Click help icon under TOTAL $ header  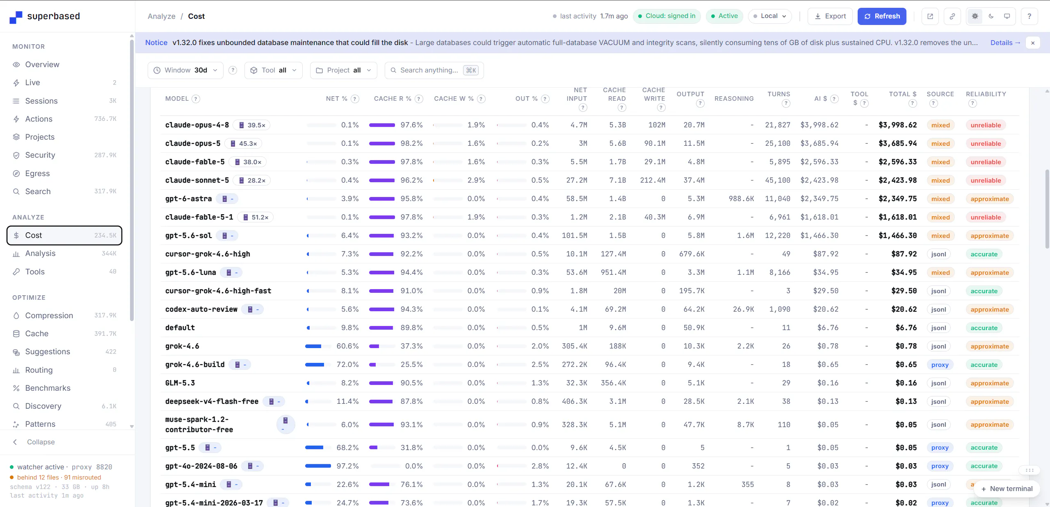tap(913, 103)
